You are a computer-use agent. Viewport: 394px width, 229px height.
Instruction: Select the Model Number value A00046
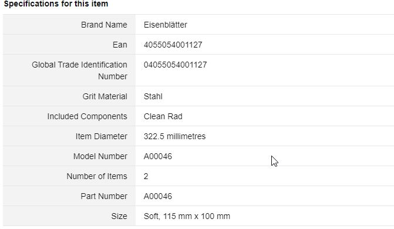pos(158,156)
